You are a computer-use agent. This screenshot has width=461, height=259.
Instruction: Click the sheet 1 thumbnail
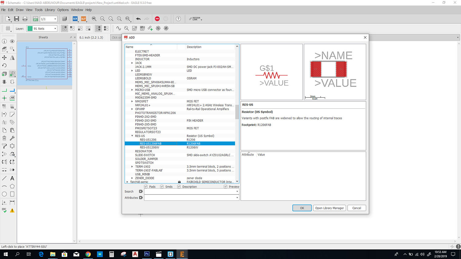tap(45, 64)
